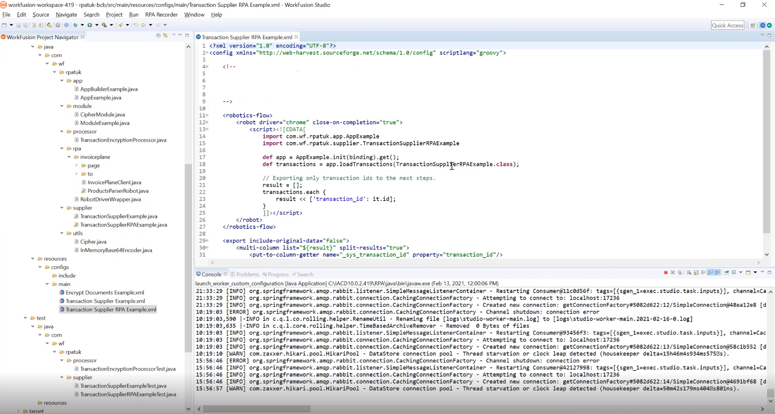Click the Back navigation yellow arrow
775x414 pixels.
tap(143, 25)
